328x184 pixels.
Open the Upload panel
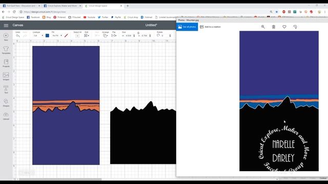pos(6,116)
